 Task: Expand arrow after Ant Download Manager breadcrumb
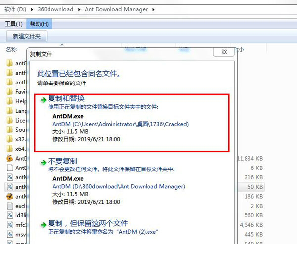pos(153,10)
